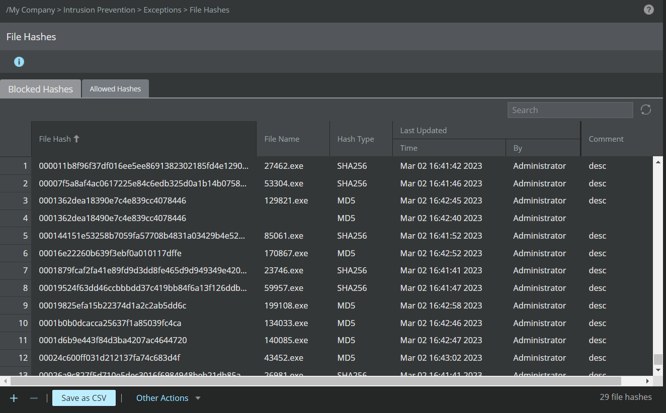Select row number 9 header

tap(16, 305)
